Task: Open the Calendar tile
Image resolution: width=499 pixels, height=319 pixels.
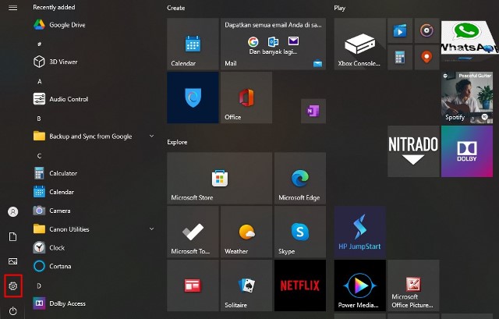Action: pos(193,44)
